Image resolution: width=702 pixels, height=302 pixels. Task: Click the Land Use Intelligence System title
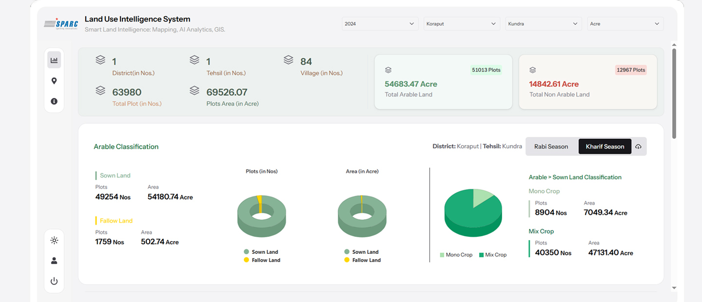137,19
